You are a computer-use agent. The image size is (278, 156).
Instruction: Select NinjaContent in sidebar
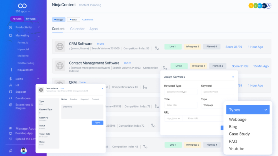coord(25,70)
